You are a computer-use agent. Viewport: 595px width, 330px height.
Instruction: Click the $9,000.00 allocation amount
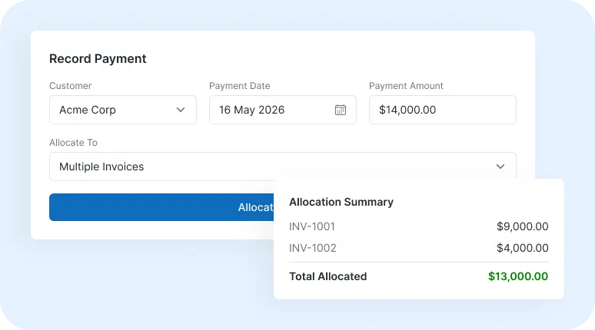click(523, 226)
